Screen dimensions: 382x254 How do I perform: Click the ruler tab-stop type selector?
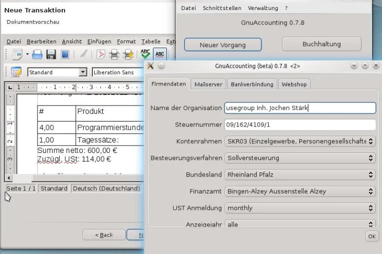click(x=10, y=87)
